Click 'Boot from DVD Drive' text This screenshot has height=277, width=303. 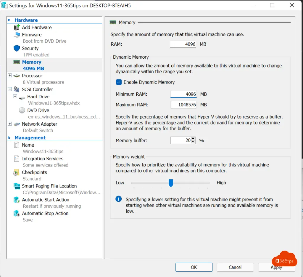[45, 41]
